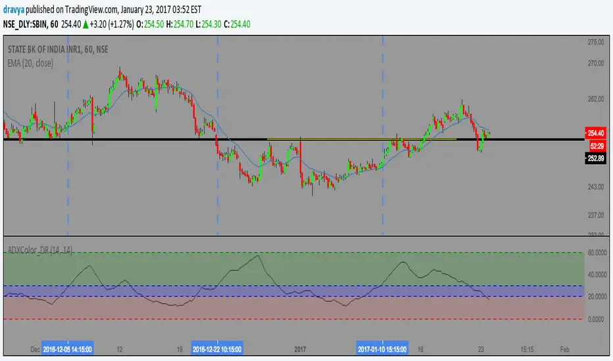Click the Dec label on time axis
This screenshot has width=613, height=361.
[35, 349]
